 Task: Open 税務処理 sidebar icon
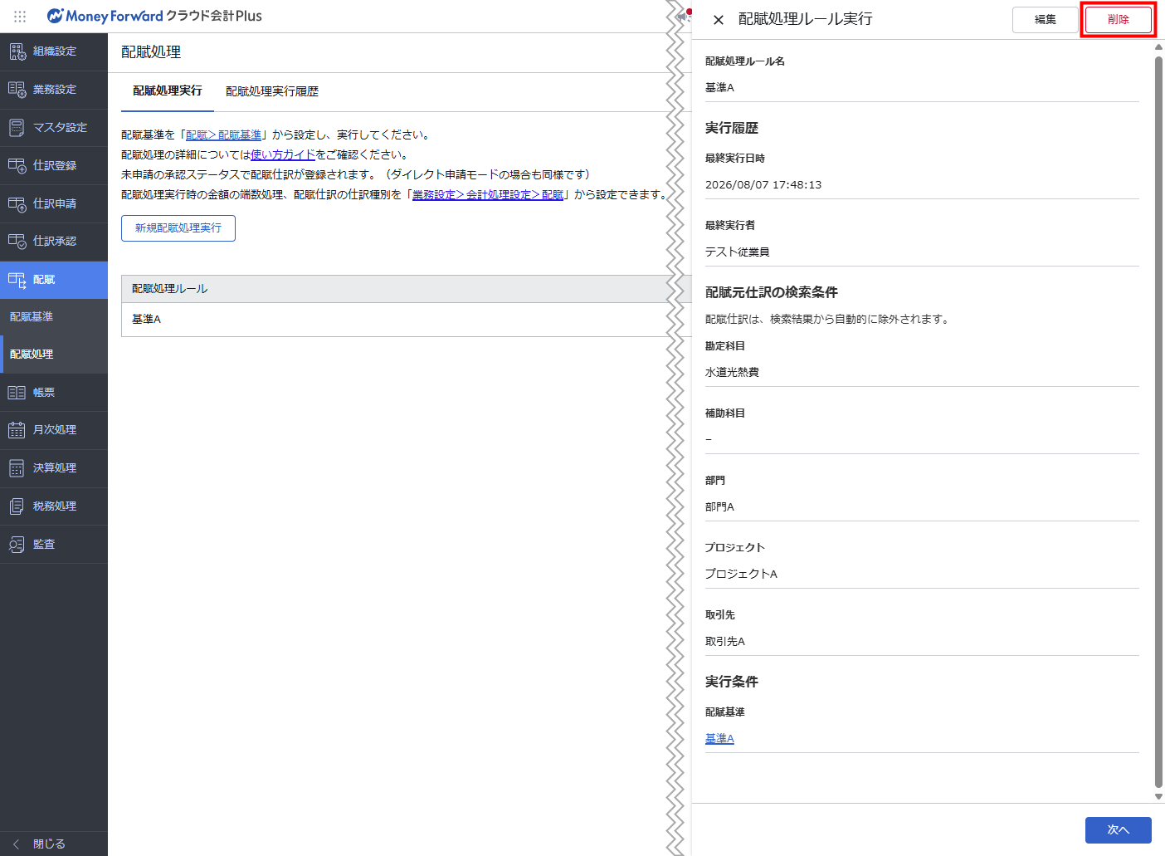click(x=17, y=506)
